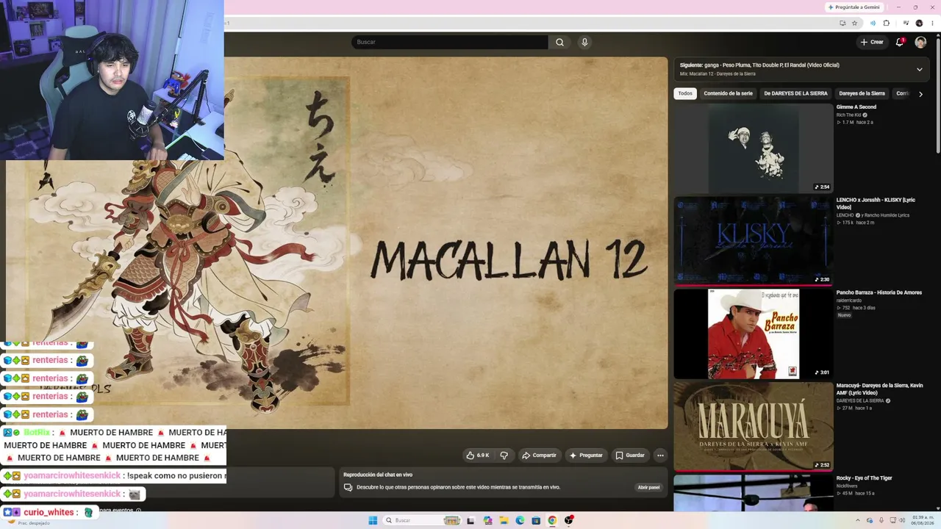This screenshot has width=941, height=529.
Task: Open the Gimme A Second video title
Action: 856,107
